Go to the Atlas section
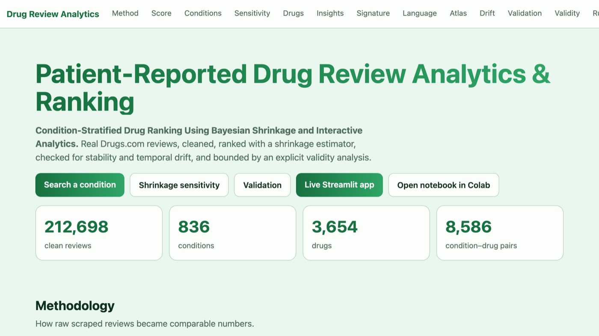Image resolution: width=599 pixels, height=336 pixels. tap(458, 13)
